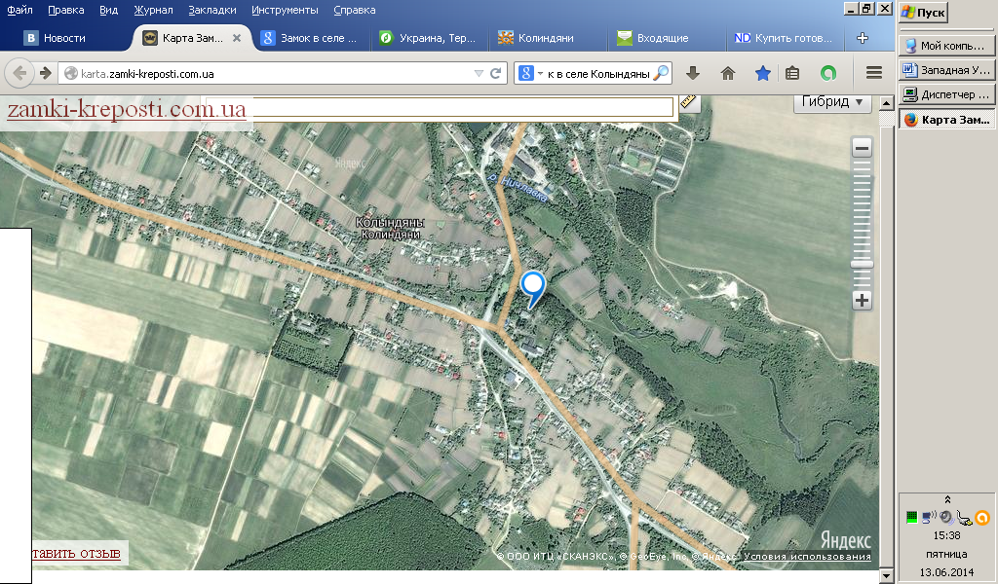Open the Инструменты menu
Viewport: 998px width, 584px height.
pos(285,10)
